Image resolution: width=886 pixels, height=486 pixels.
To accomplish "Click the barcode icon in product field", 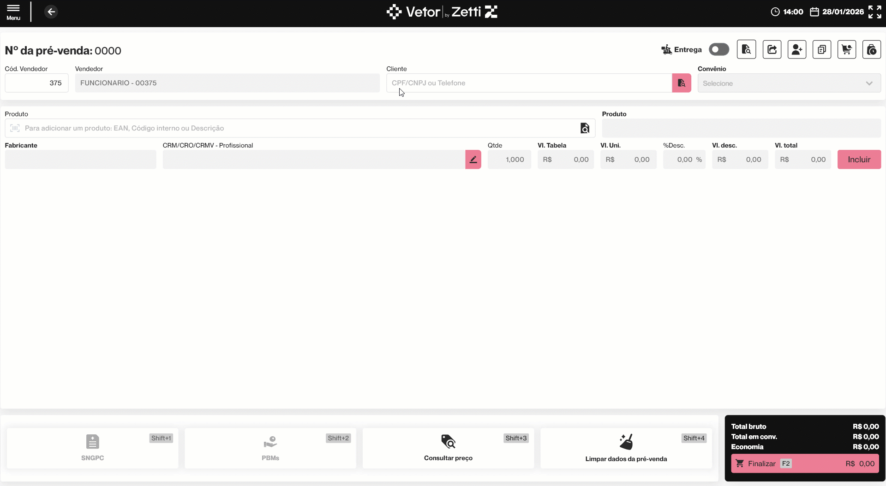I will [15, 128].
